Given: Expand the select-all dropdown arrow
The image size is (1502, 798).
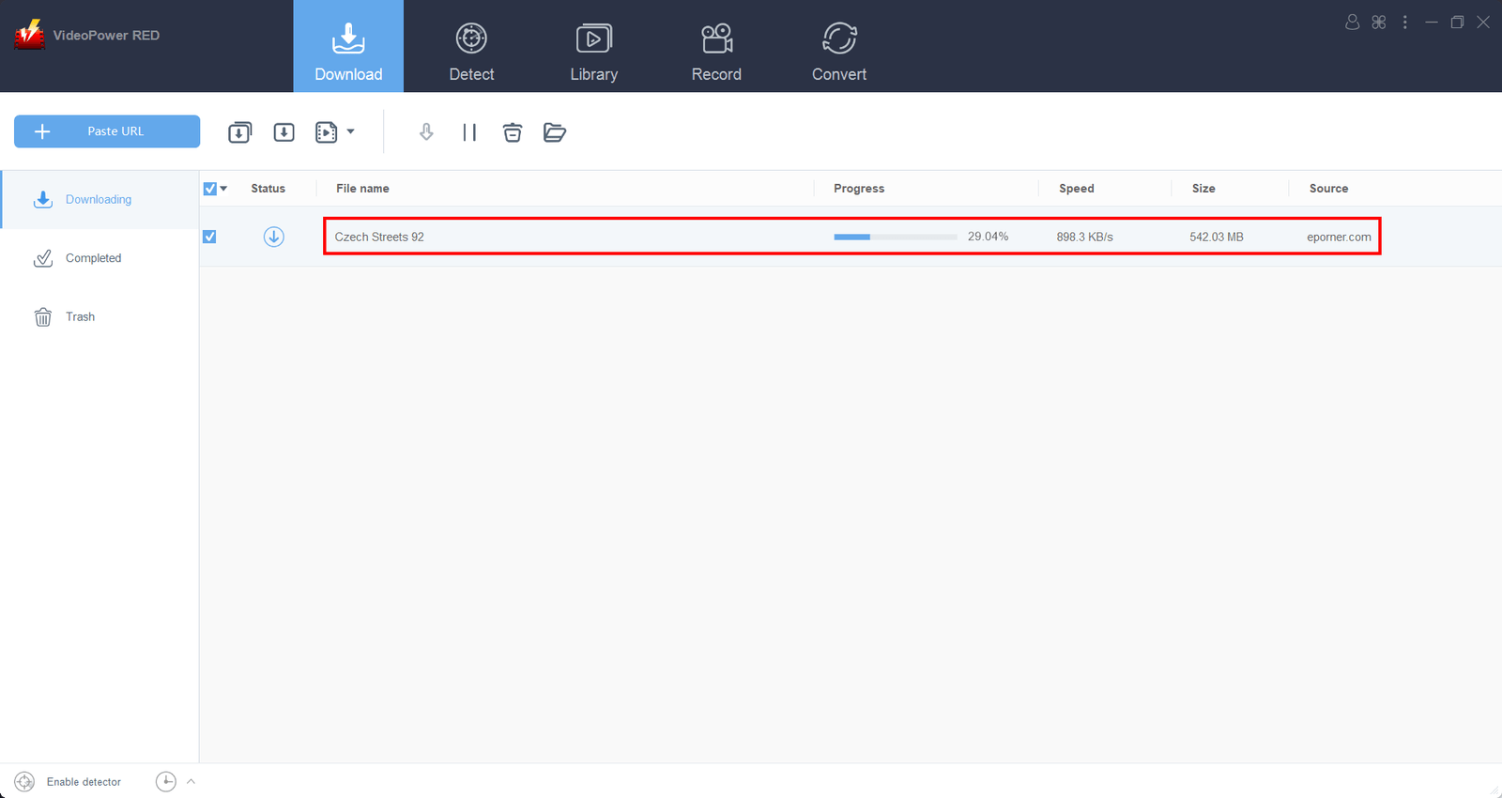Looking at the screenshot, I should 223,189.
